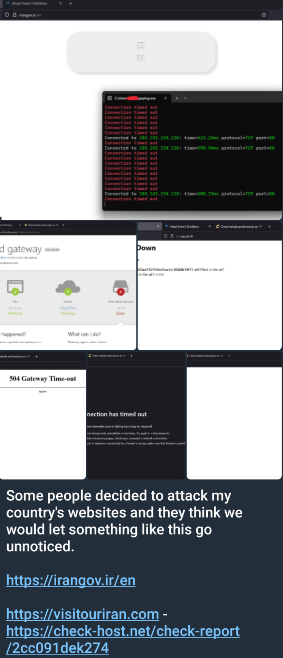Expand the terminal tab dropdown chevron
Image resolution: width=283 pixels, height=658 pixels.
[x=185, y=98]
